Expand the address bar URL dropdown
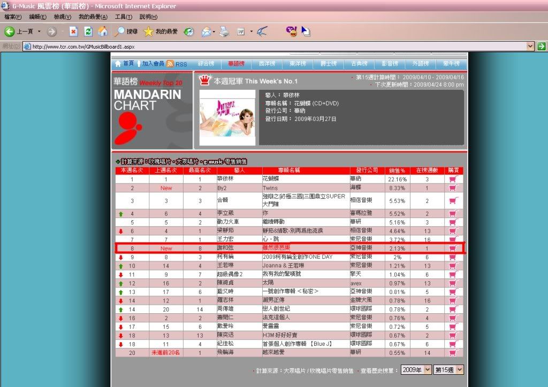 [x=530, y=47]
